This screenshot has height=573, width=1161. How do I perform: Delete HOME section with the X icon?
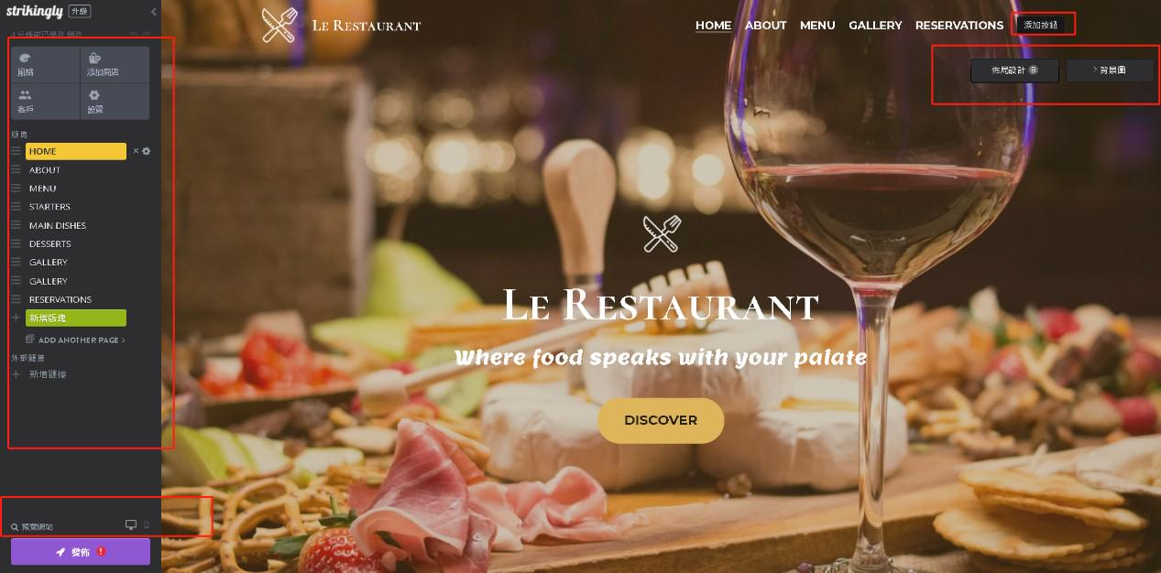click(136, 151)
